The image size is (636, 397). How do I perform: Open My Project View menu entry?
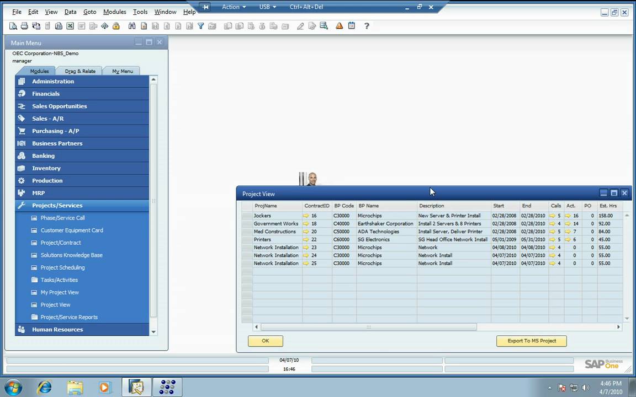click(x=59, y=292)
